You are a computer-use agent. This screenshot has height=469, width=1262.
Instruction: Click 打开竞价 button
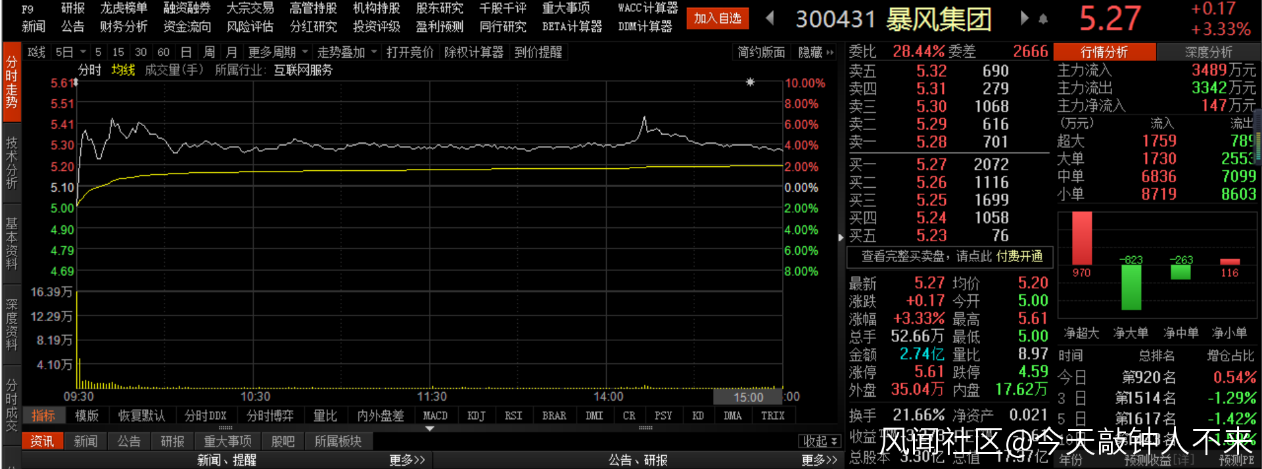pos(410,52)
